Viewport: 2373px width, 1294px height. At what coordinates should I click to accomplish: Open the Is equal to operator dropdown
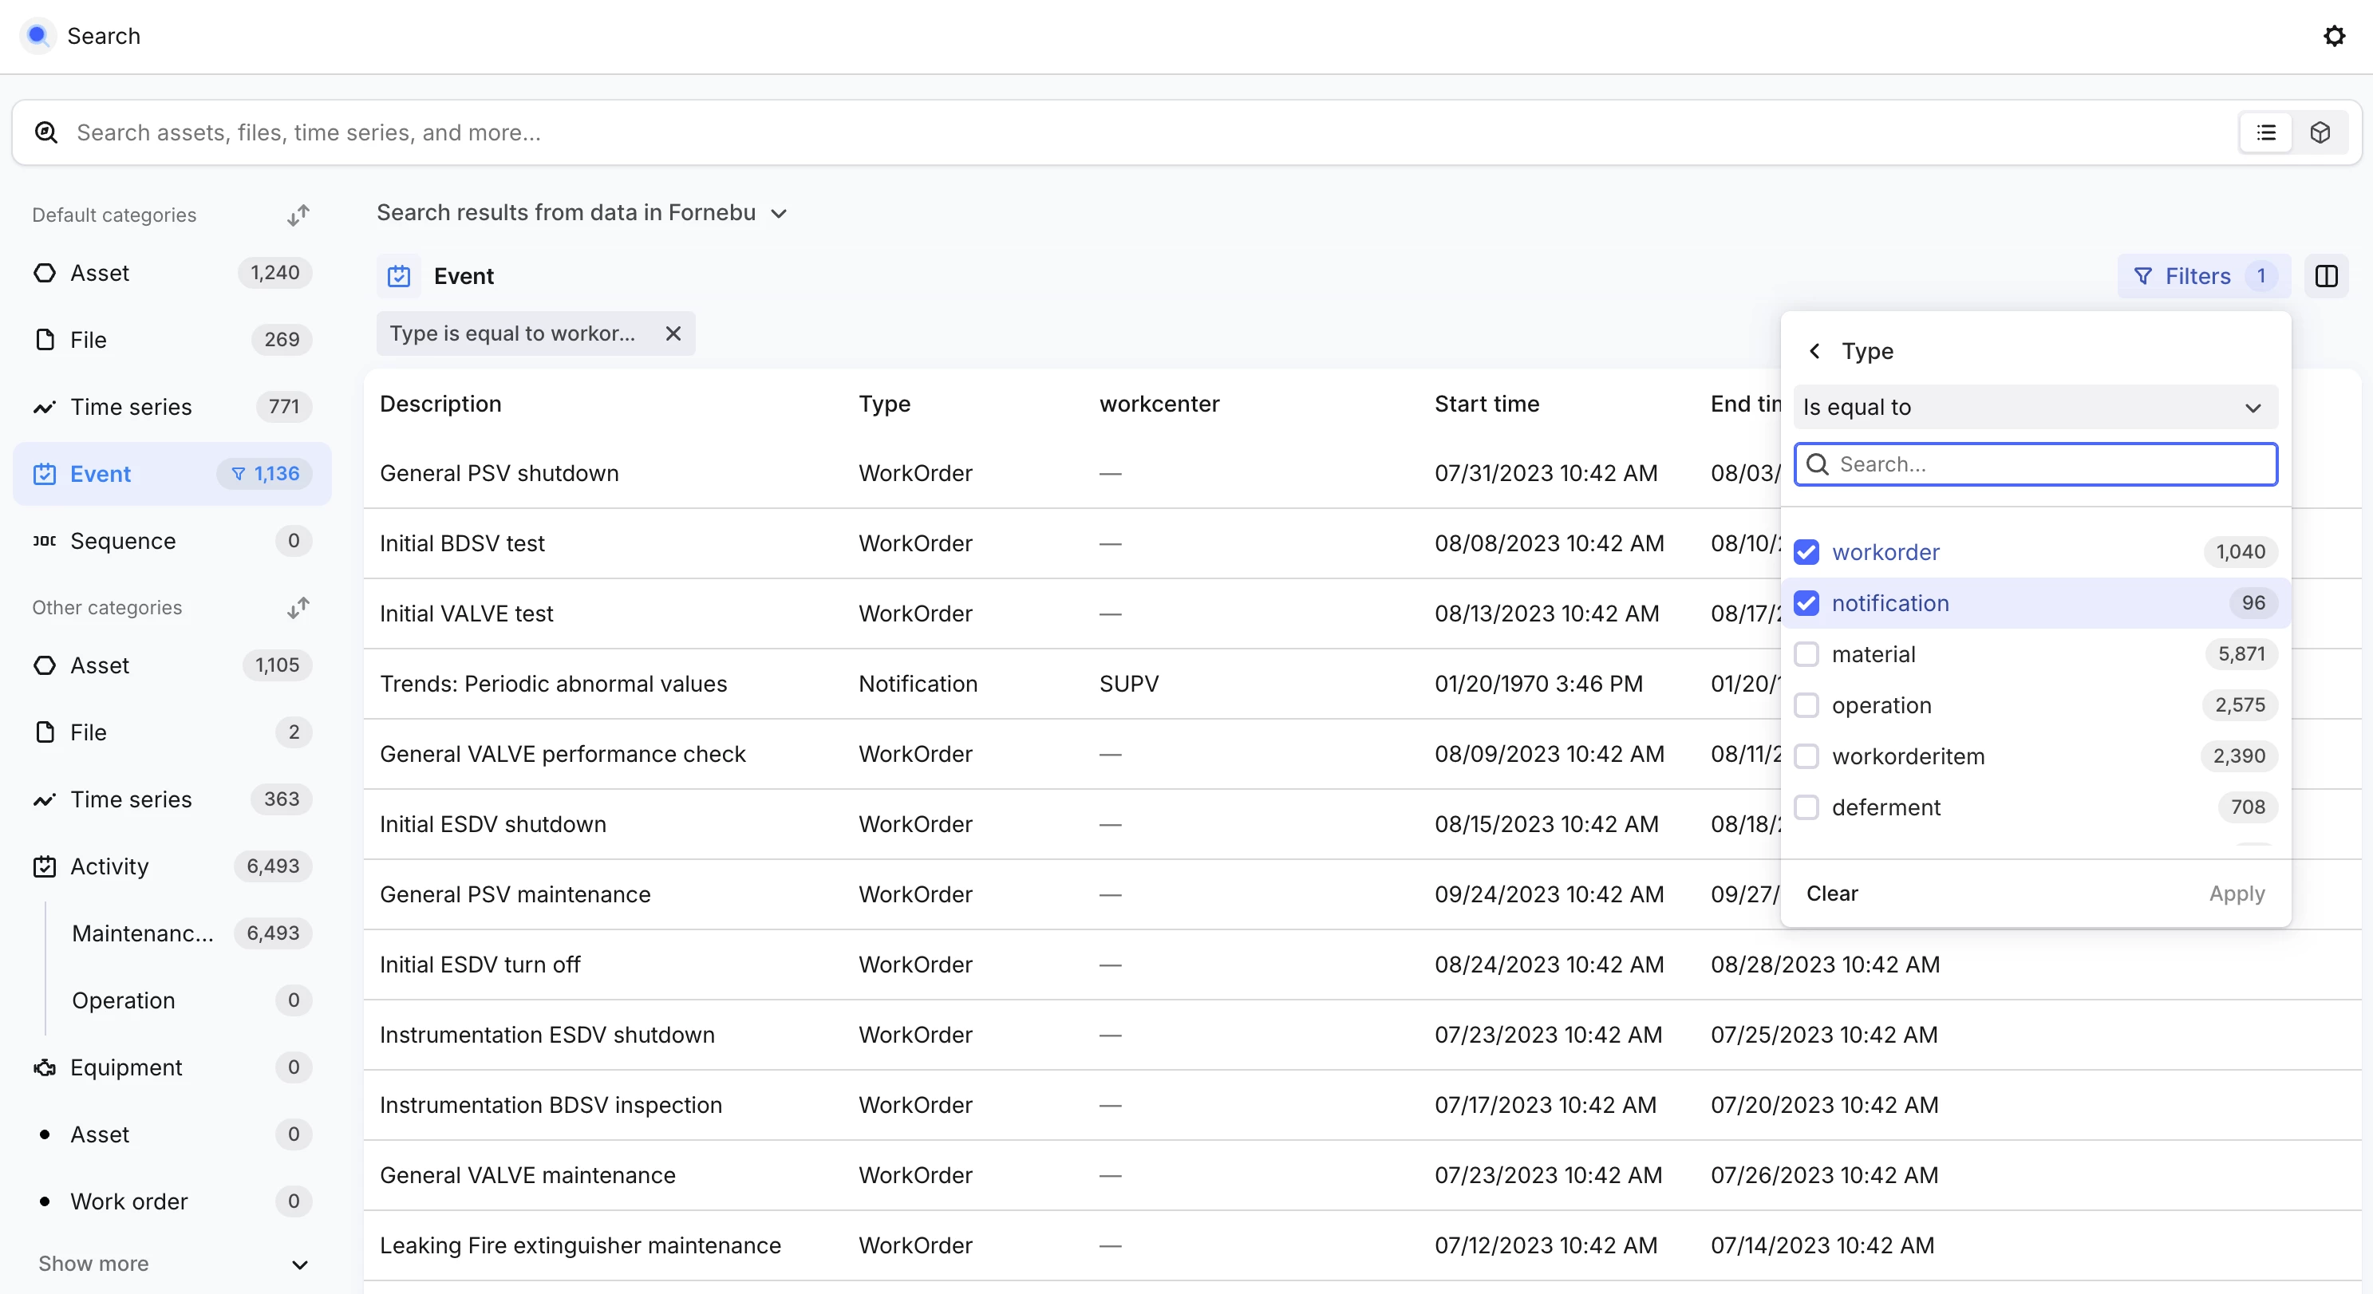(x=2035, y=407)
